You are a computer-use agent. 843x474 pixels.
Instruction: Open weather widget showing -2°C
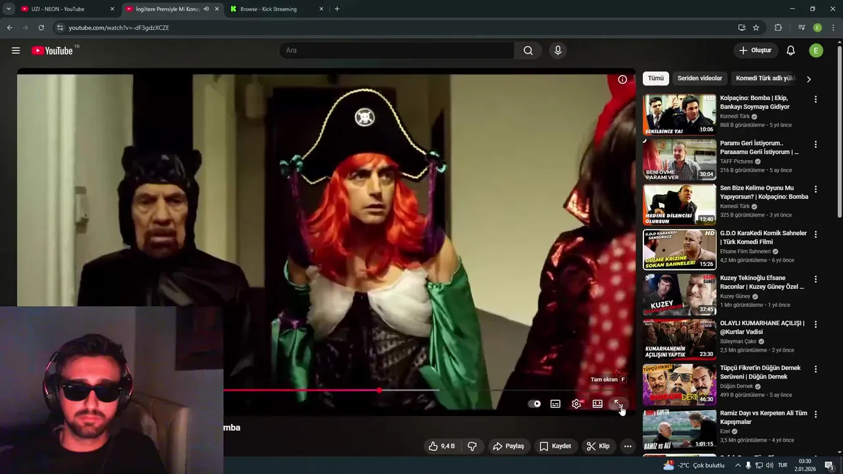pyautogui.click(x=694, y=465)
